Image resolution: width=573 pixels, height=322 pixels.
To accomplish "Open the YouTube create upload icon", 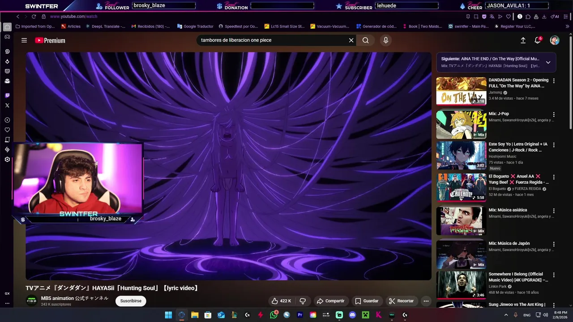I will (x=523, y=40).
